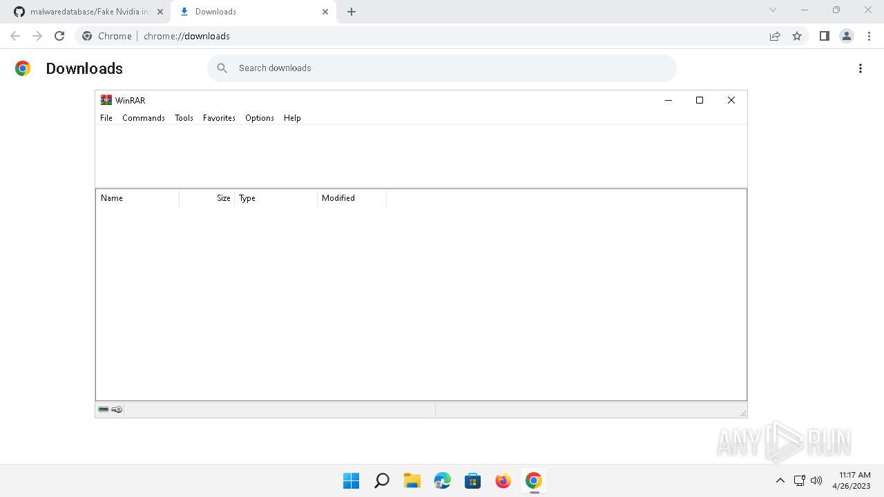Click the disk drive icon in WinRAR status bar
Screen dimensions: 884x497
tap(104, 409)
